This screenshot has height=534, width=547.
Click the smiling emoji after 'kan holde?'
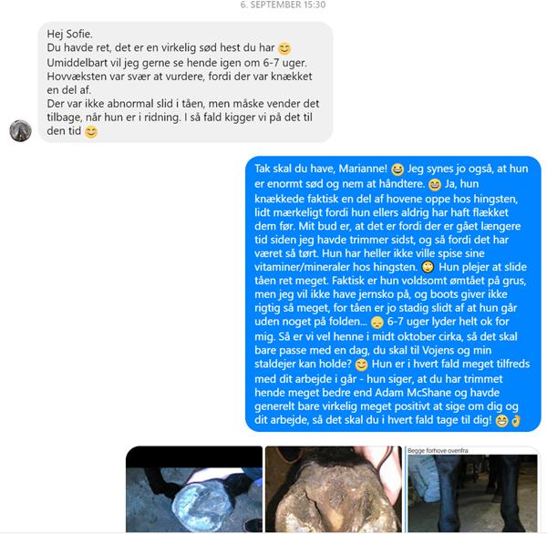(x=361, y=365)
